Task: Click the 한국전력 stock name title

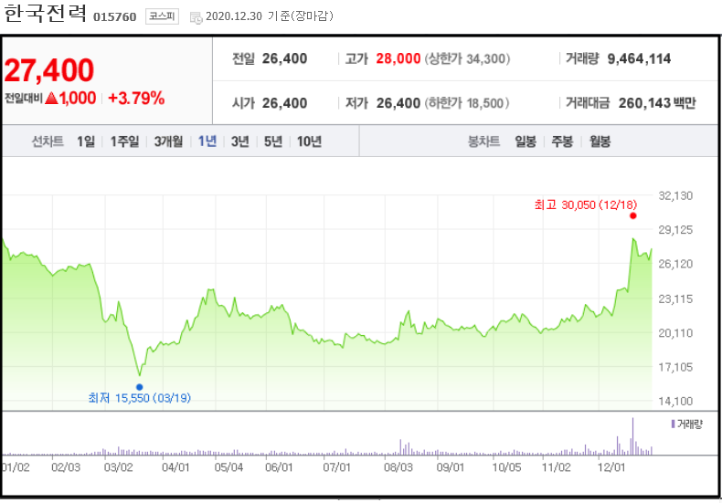Action: 45,13
